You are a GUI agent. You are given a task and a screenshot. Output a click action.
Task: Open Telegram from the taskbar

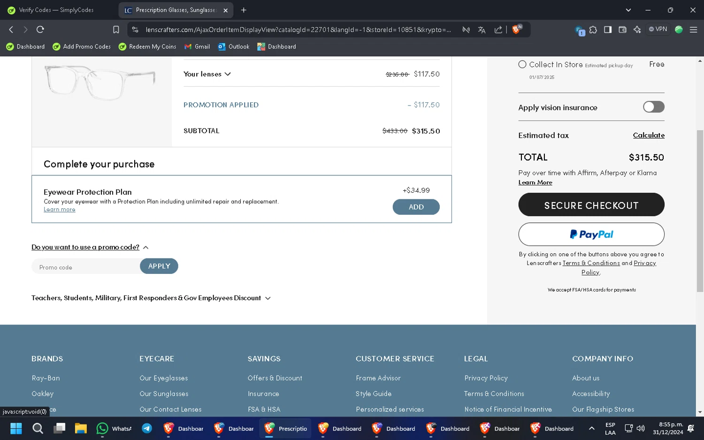pos(147,428)
